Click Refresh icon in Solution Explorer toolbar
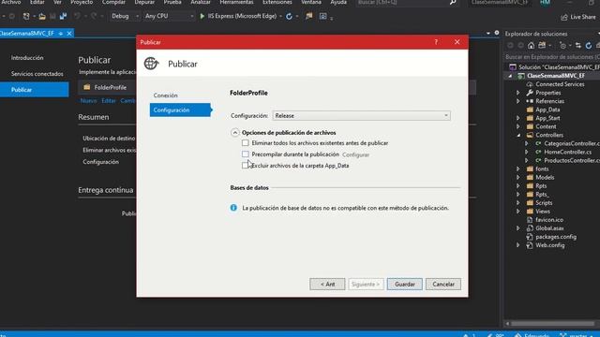Viewport: 600px width, 337px height. [x=589, y=46]
